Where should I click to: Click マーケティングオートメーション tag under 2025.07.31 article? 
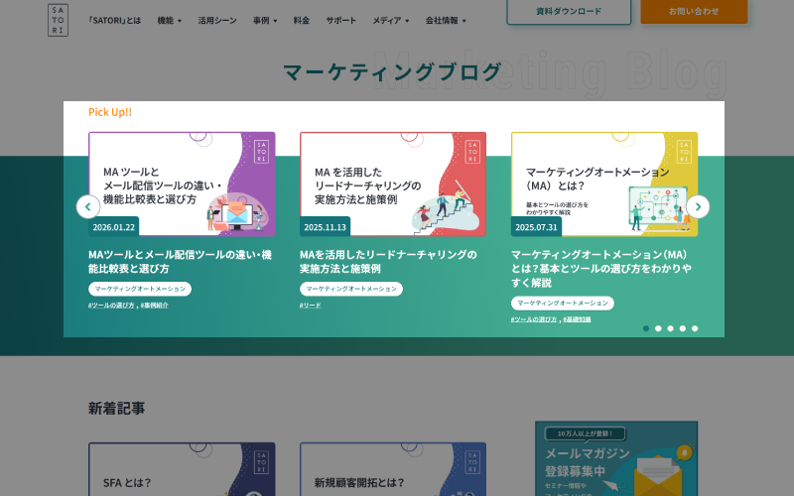point(562,304)
